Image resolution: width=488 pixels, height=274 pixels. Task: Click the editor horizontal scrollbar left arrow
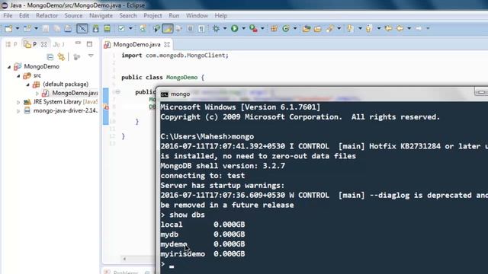click(124, 259)
